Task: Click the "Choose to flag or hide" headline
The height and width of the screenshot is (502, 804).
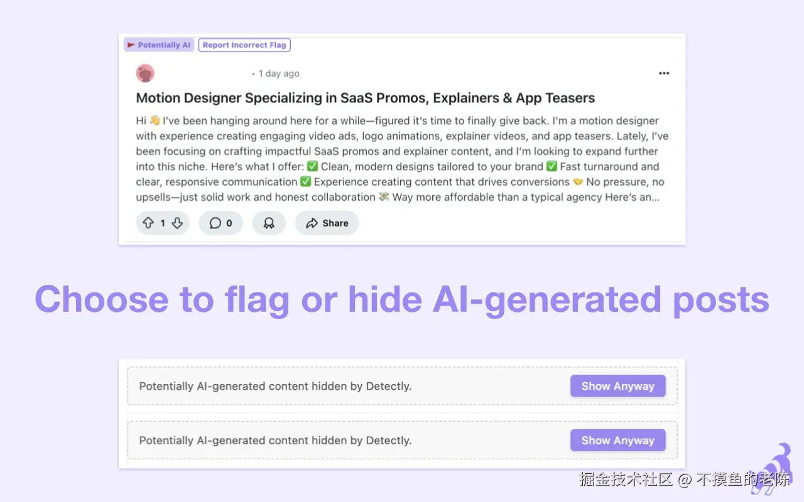Action: pos(402,299)
